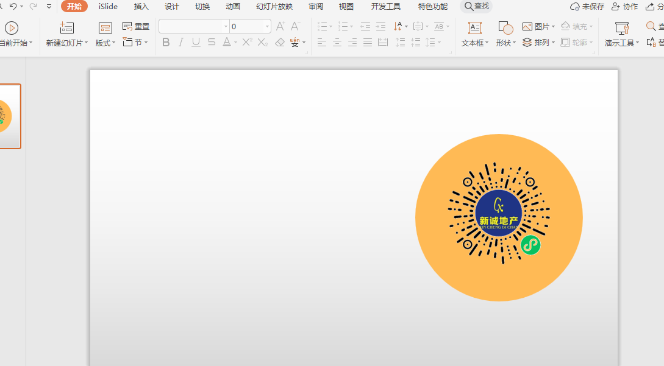Open the fill (填充) dropdown
Image resolution: width=664 pixels, height=366 pixels.
[x=576, y=27]
